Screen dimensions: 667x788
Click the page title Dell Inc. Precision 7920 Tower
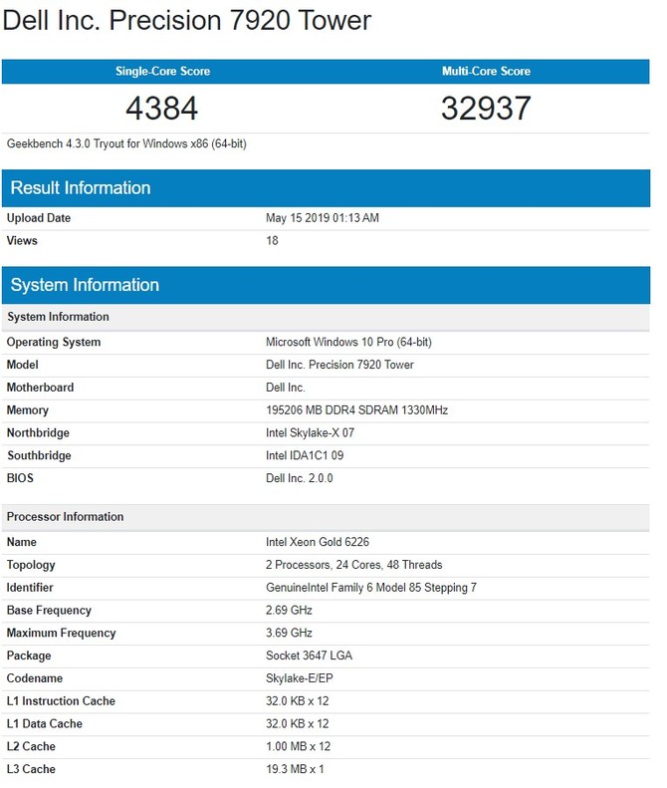tap(186, 21)
